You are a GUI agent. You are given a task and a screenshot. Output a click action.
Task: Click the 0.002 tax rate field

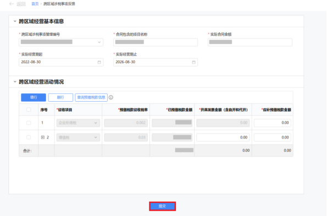(x=126, y=123)
